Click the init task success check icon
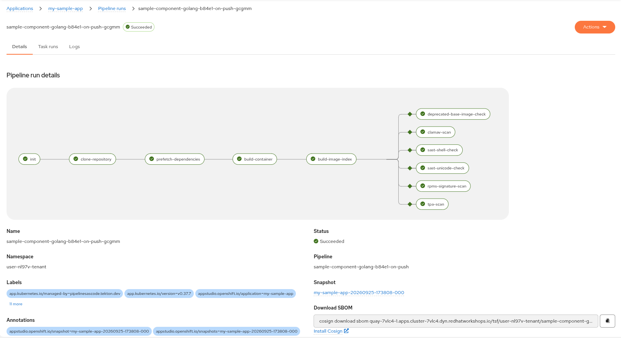 (25, 159)
